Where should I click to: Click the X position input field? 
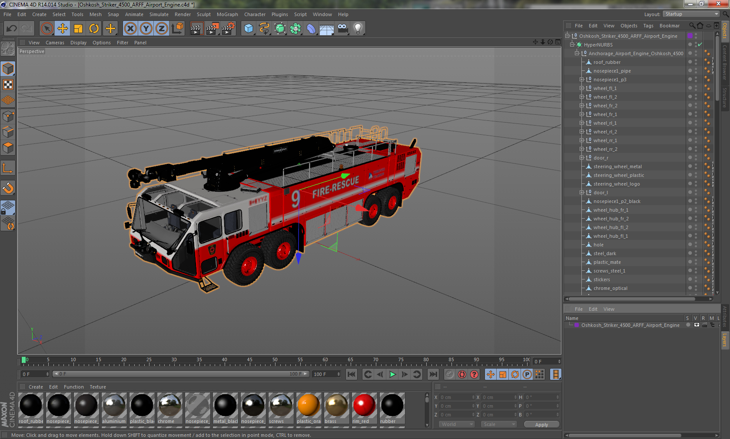[457, 397]
